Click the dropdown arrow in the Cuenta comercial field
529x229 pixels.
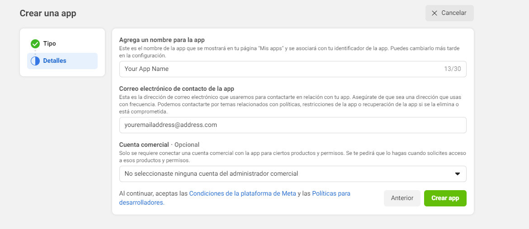click(x=457, y=174)
